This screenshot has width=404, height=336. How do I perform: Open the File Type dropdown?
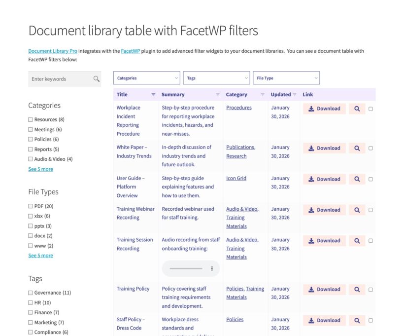286,78
